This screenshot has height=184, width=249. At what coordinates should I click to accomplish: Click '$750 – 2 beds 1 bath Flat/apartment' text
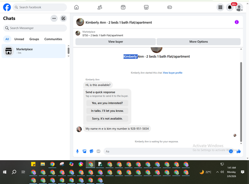(103, 35)
